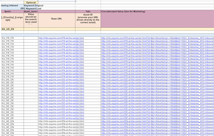This screenshot has width=214, height=136.
Task: Open first concatenated EN-at-the-center link
Action: (x=157, y=121)
